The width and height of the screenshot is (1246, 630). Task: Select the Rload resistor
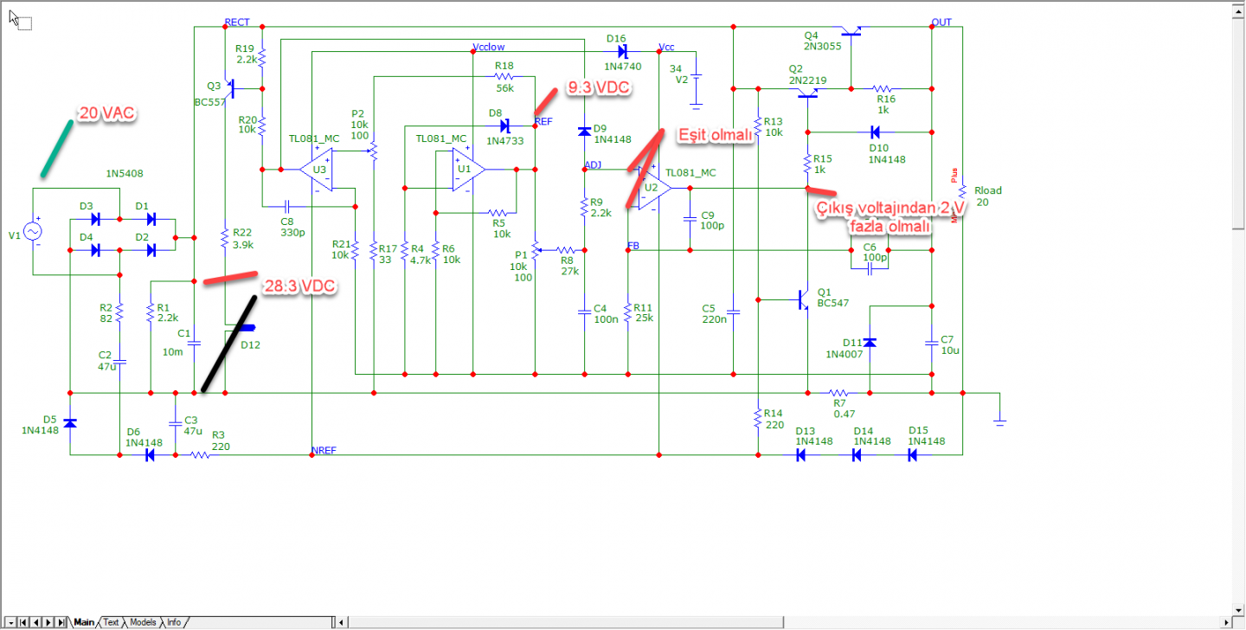962,196
